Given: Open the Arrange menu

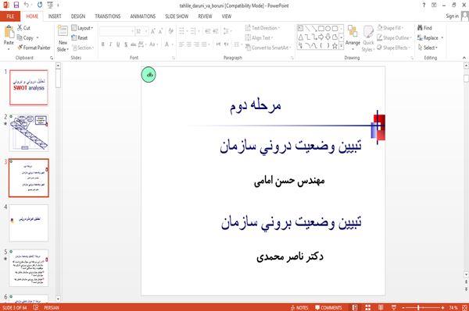Looking at the screenshot, I should click(x=353, y=38).
